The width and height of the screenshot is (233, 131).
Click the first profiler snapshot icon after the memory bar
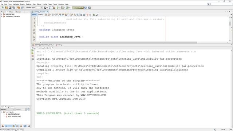pyautogui.click(x=86, y=8)
